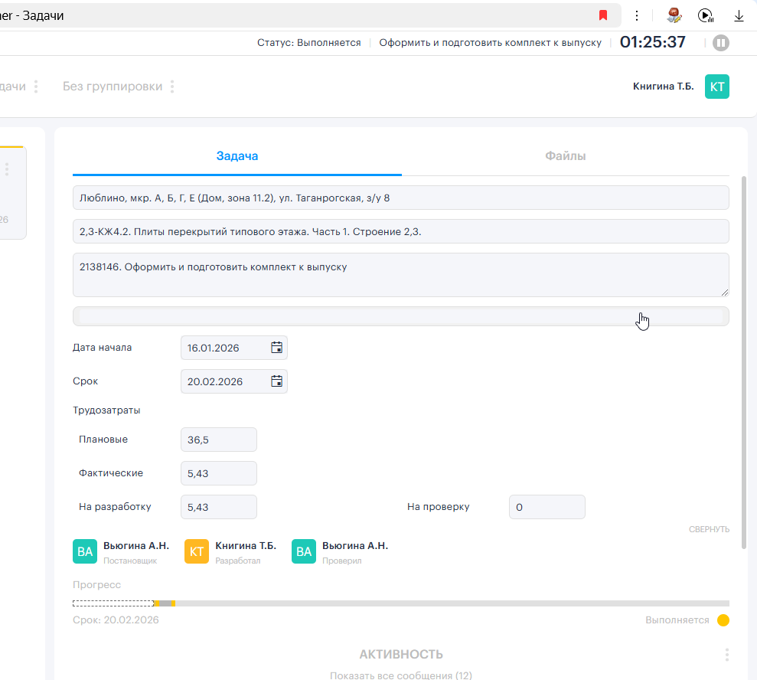757x680 pixels.
Task: Click the Дата начала field 16.01.2026
Action: click(x=234, y=348)
